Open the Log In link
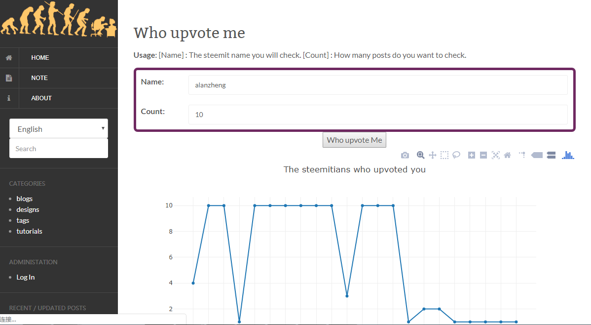591x325 pixels. pos(25,277)
